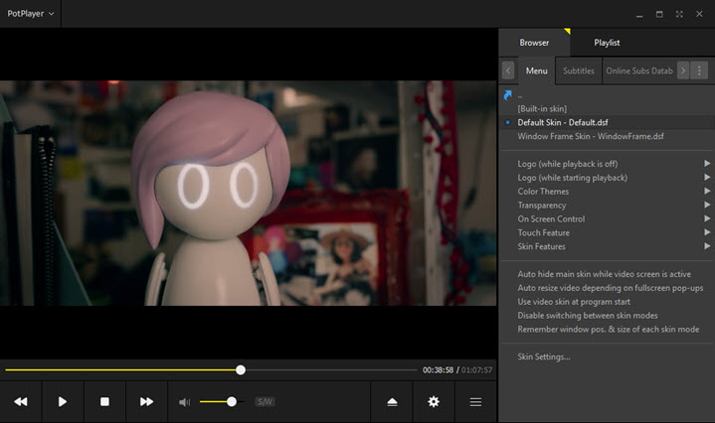Toggle playlist panel with hamburger icon
Screen dimensions: 715x423
click(476, 401)
